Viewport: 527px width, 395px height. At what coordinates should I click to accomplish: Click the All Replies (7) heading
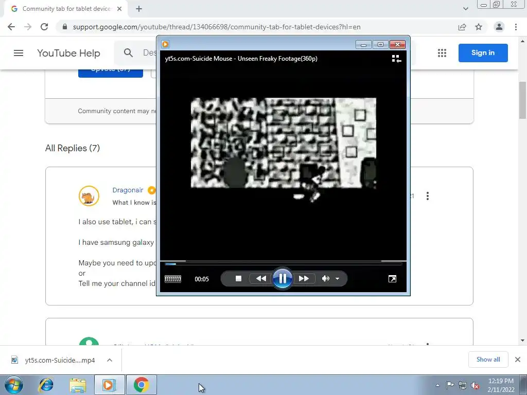tap(73, 148)
